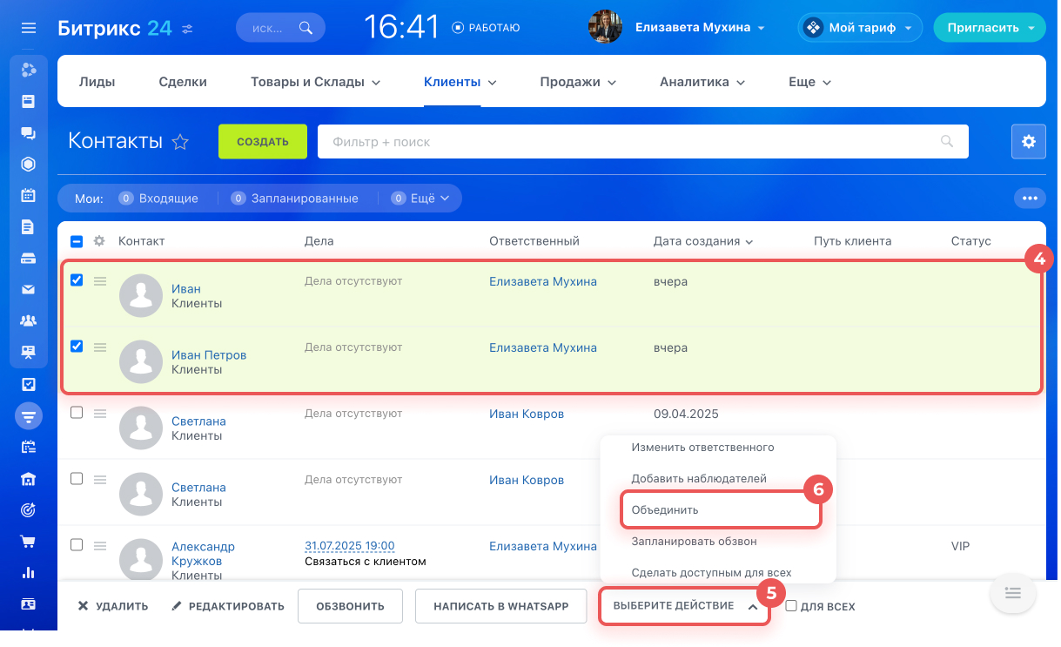Open the shopping cart icon in sidebar
The height and width of the screenshot is (647, 1061).
(x=29, y=542)
